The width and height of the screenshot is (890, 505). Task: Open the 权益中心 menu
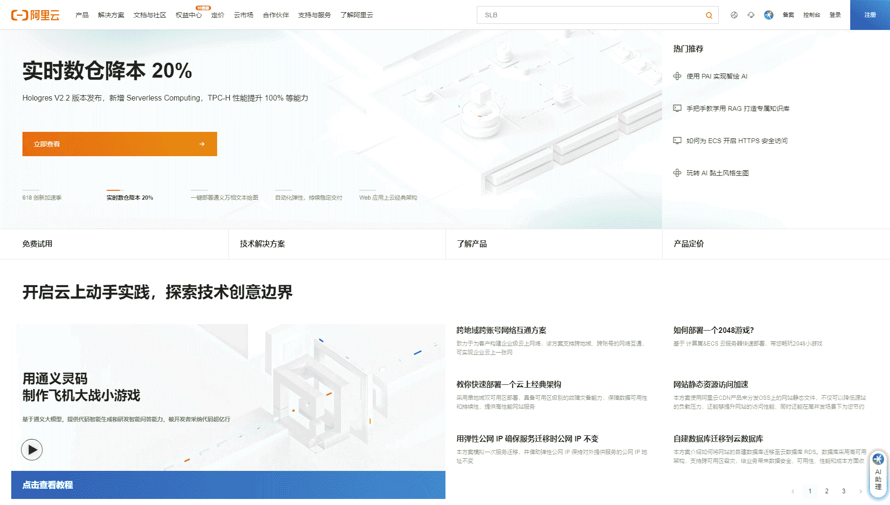pos(189,15)
